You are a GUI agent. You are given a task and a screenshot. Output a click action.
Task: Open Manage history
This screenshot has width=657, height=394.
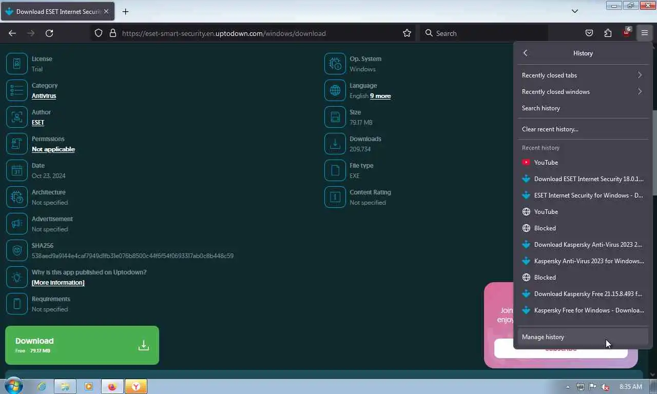tap(583, 337)
